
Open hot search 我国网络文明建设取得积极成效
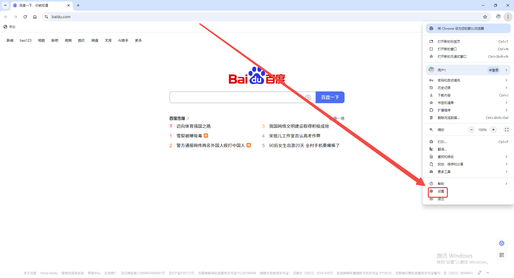pos(299,126)
